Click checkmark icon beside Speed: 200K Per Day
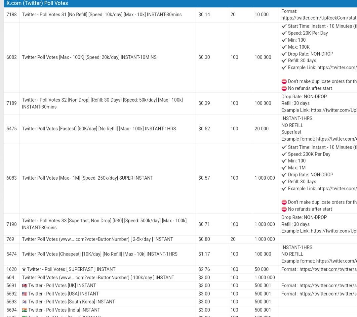 284,154
